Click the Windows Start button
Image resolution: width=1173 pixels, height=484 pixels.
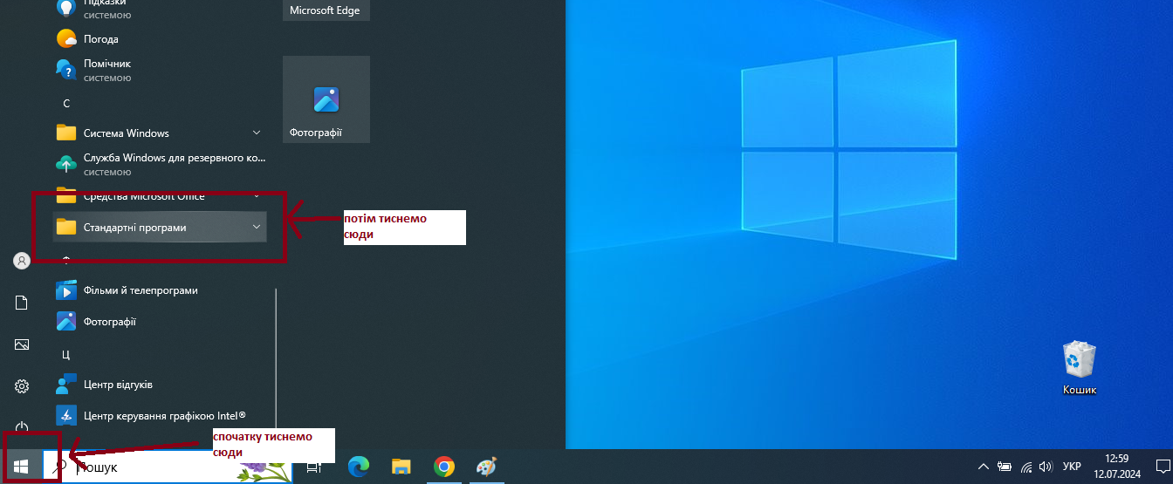point(21,467)
